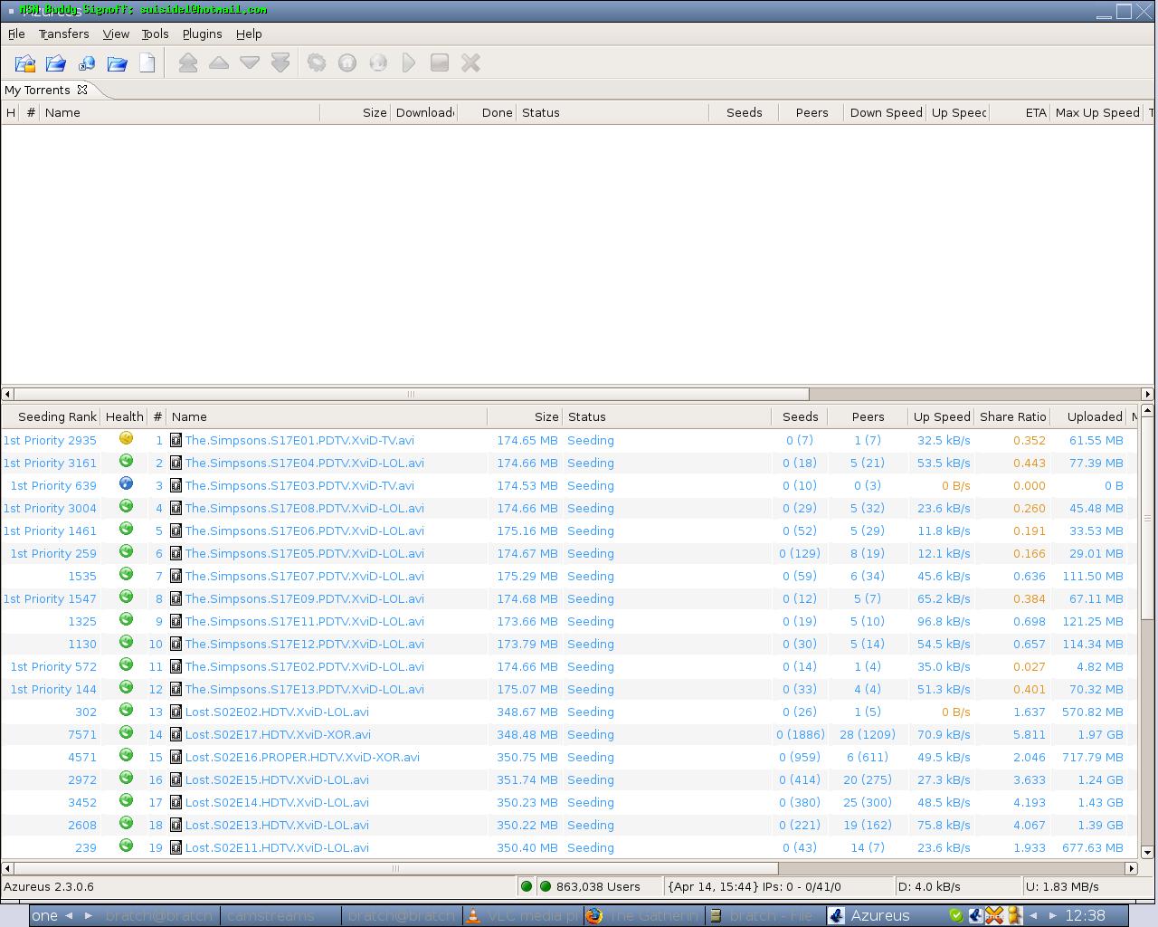Sort by the Health column header
1158x927 pixels.
click(124, 416)
